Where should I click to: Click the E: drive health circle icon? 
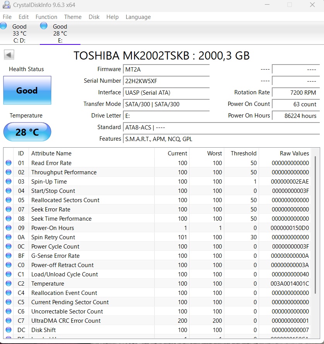click(43, 26)
